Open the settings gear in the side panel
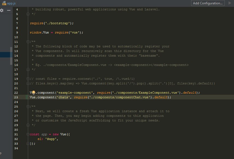 (x=2, y=10)
